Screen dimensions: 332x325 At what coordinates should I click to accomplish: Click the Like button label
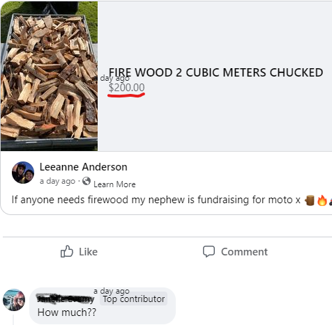(x=88, y=252)
